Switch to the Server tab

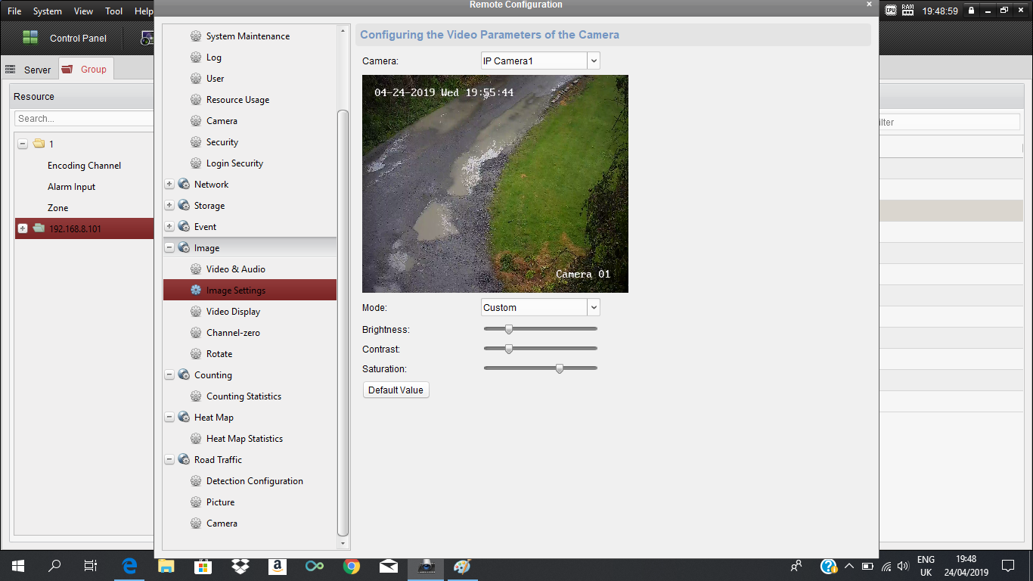point(30,70)
